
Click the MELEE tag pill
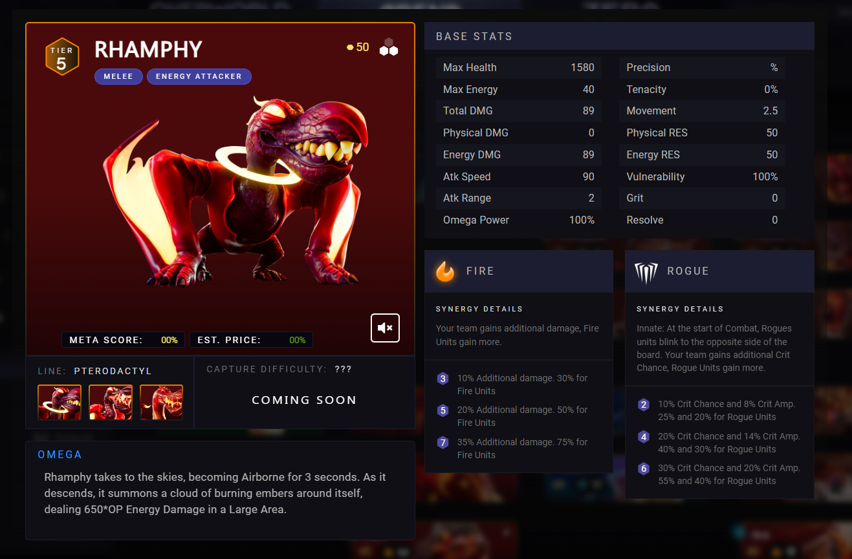[118, 76]
